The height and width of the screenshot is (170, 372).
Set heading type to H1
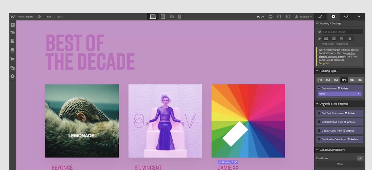point(320,80)
